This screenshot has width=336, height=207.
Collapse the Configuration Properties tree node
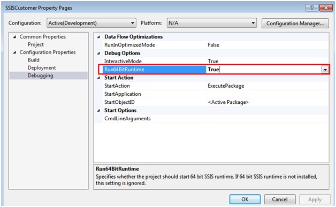coord(14,52)
